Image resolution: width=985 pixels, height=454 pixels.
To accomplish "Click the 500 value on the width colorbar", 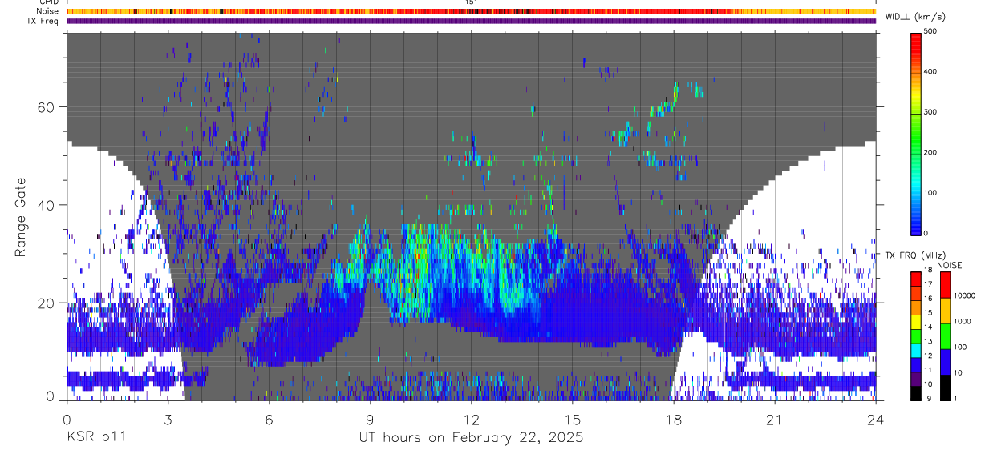I will coord(930,31).
